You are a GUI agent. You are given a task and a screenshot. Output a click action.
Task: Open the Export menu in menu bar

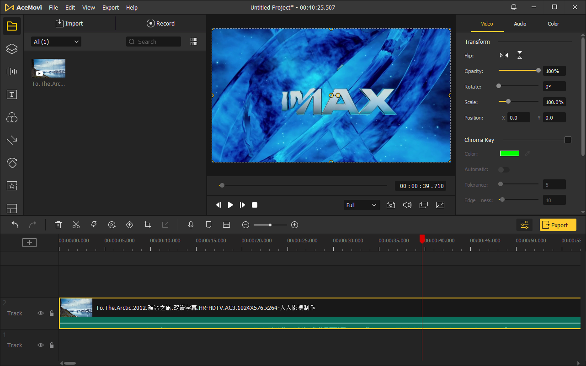(x=111, y=7)
